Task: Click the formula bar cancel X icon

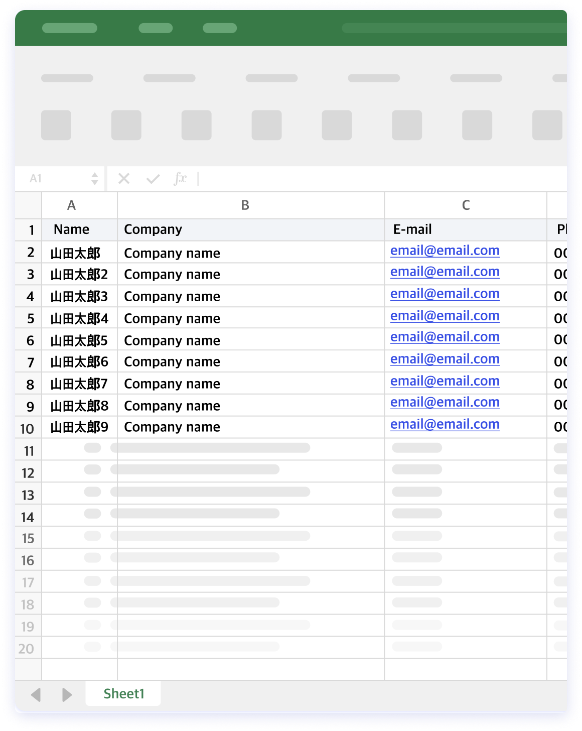Action: click(x=124, y=179)
